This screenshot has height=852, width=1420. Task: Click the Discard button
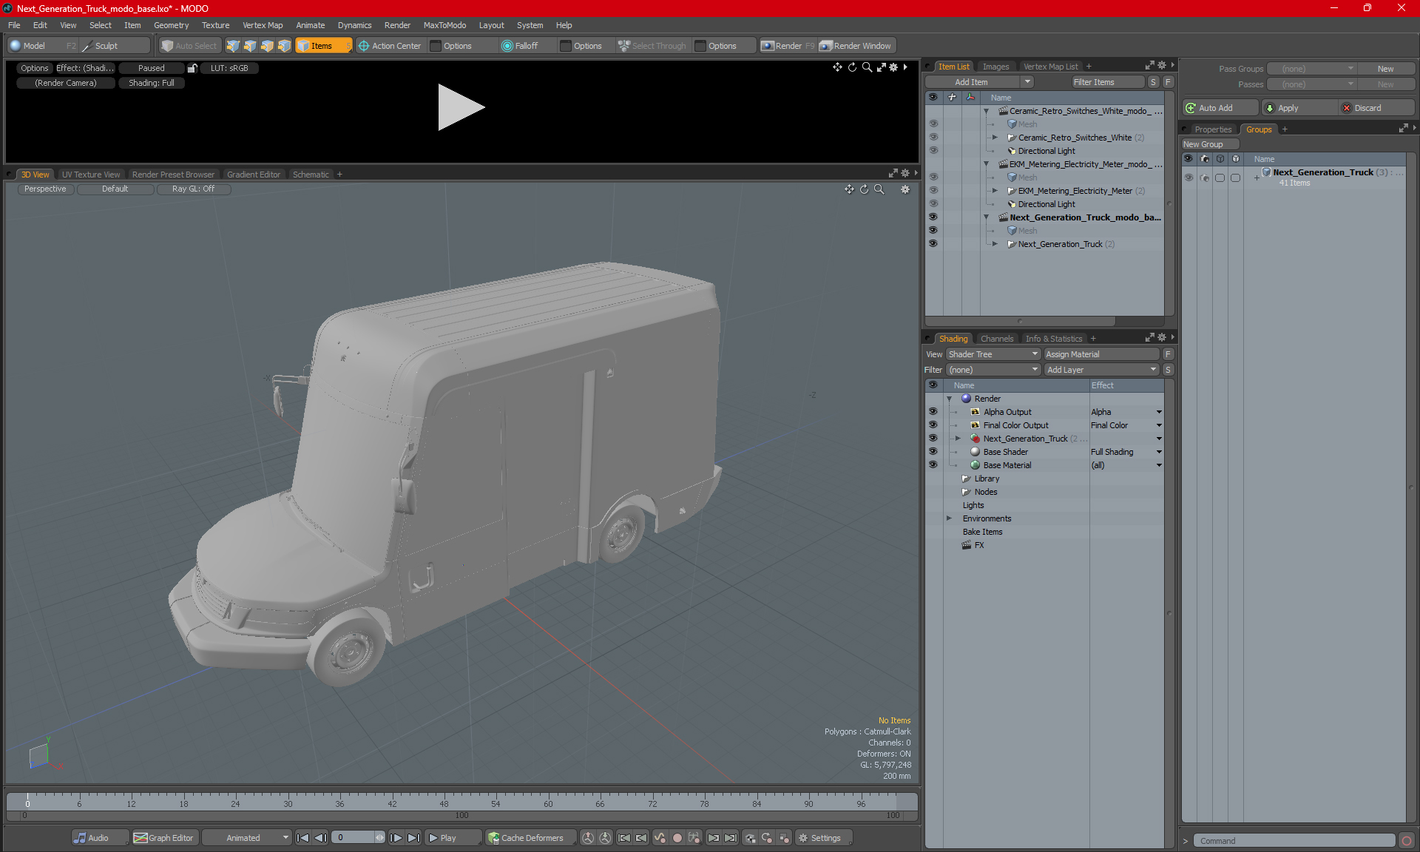1376,108
